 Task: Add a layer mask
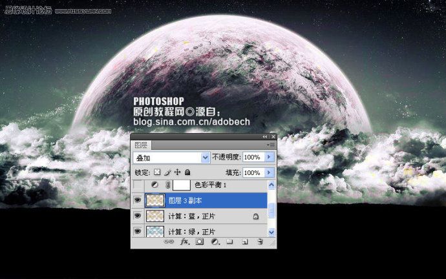click(x=200, y=242)
